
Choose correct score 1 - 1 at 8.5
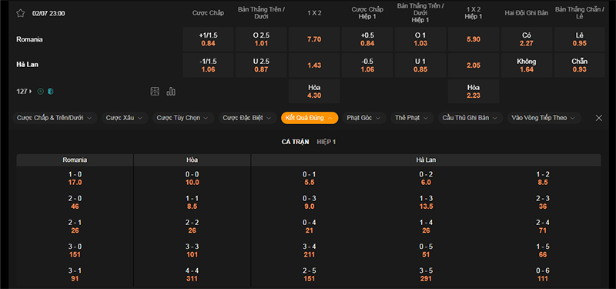192,203
